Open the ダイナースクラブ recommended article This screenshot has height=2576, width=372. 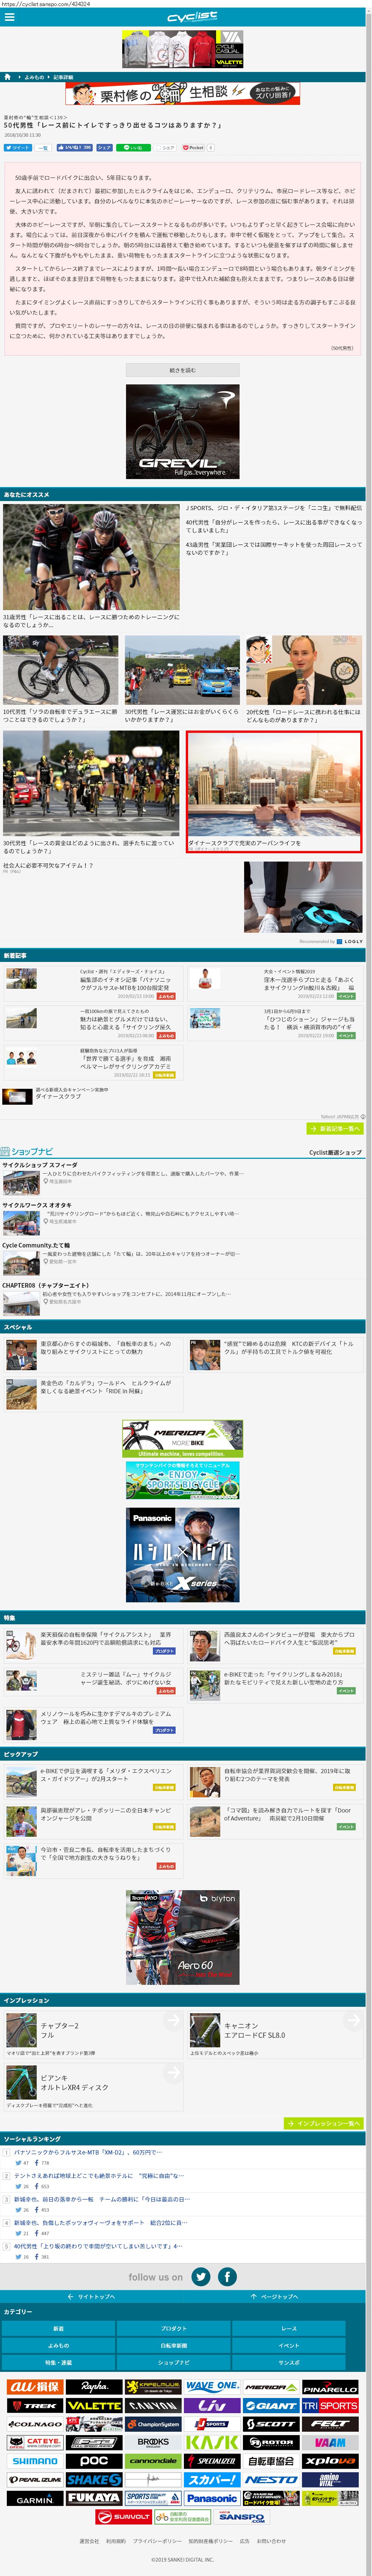[274, 791]
